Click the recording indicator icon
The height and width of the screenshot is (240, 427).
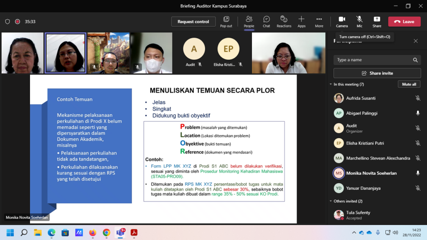click(18, 22)
